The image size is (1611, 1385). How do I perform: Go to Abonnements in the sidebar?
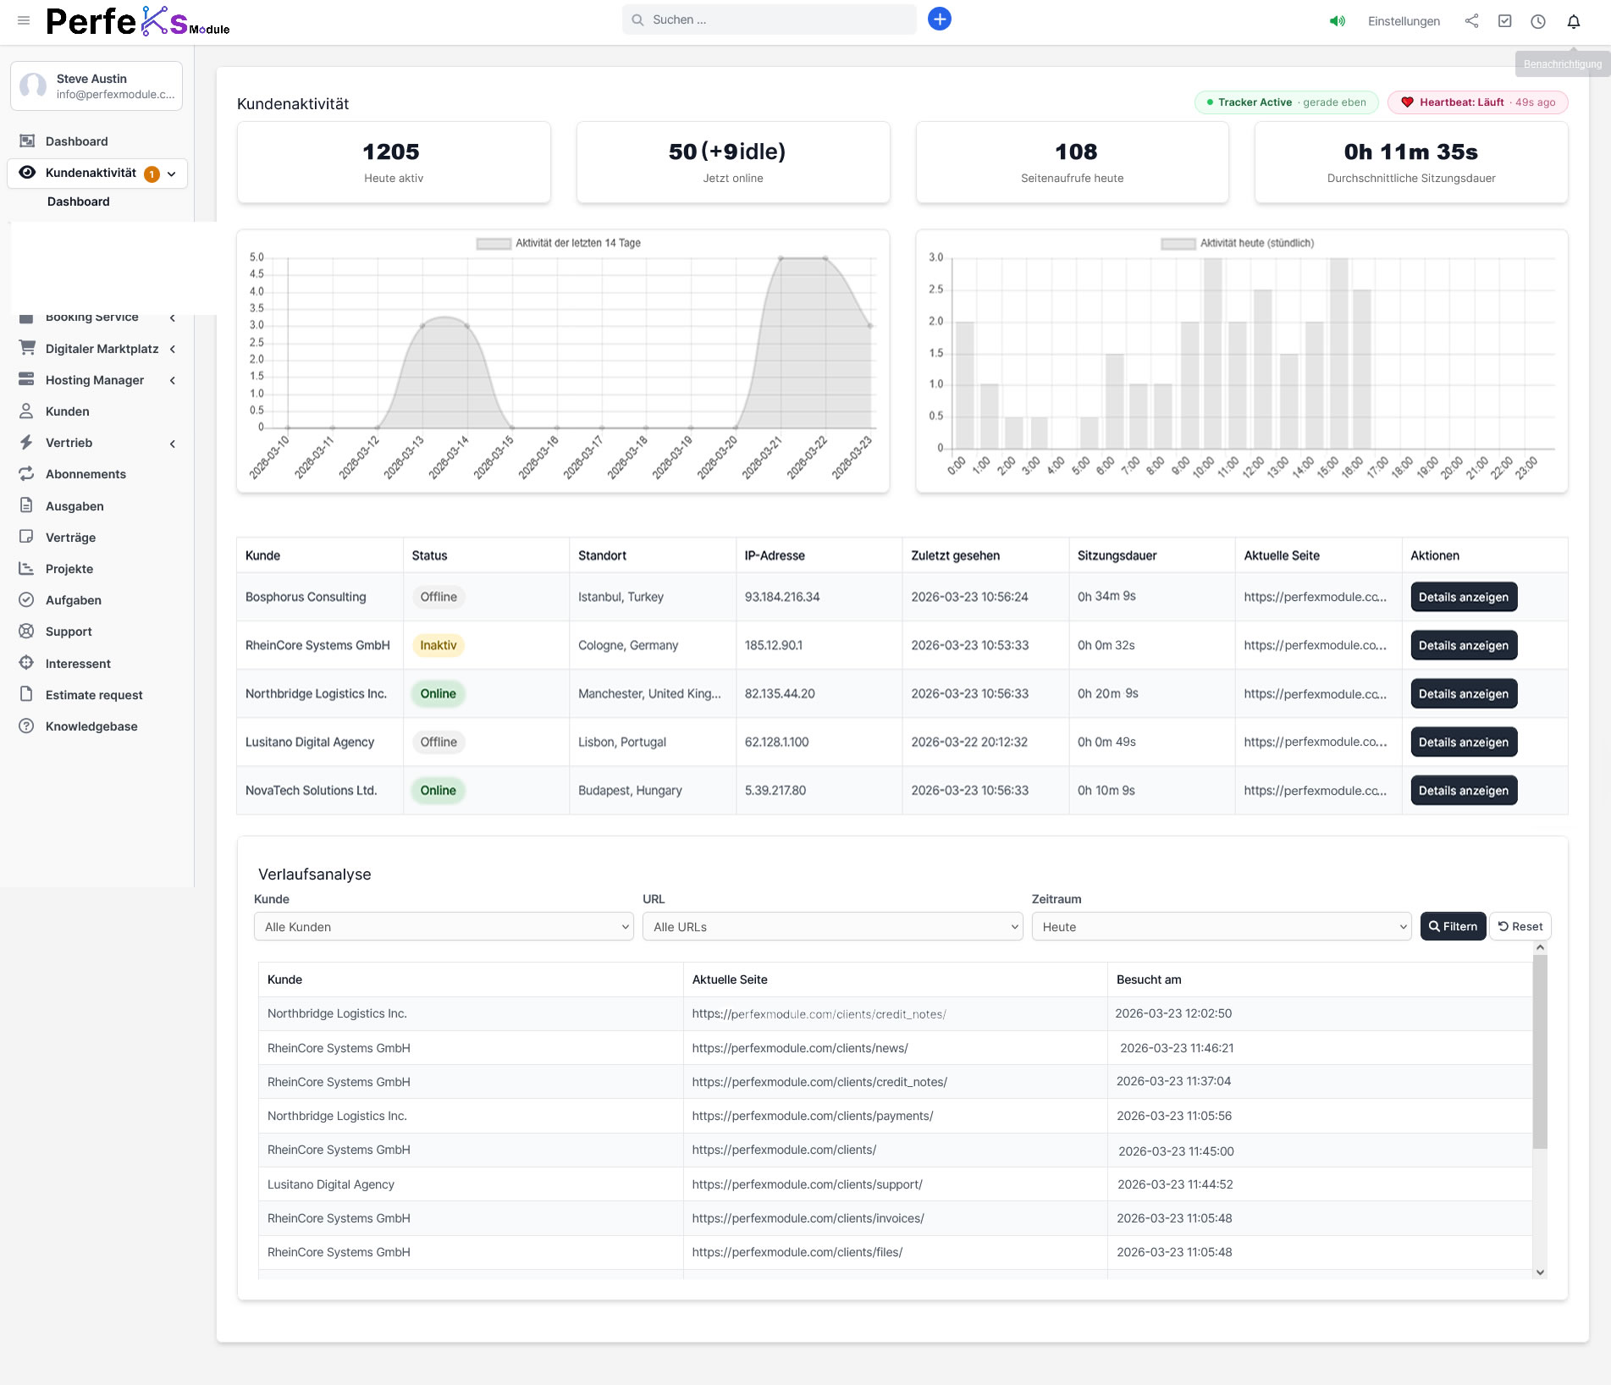coord(86,474)
